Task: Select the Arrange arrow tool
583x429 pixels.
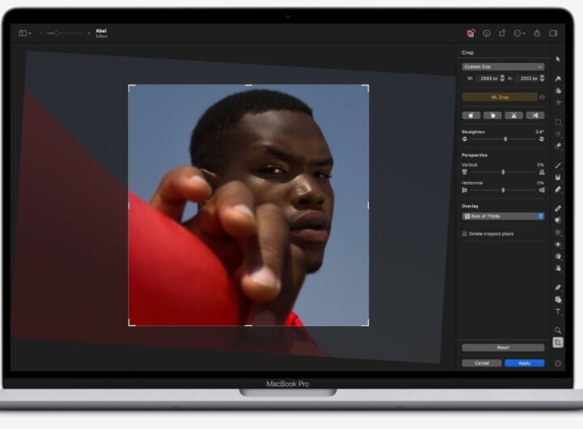Action: coord(558,59)
